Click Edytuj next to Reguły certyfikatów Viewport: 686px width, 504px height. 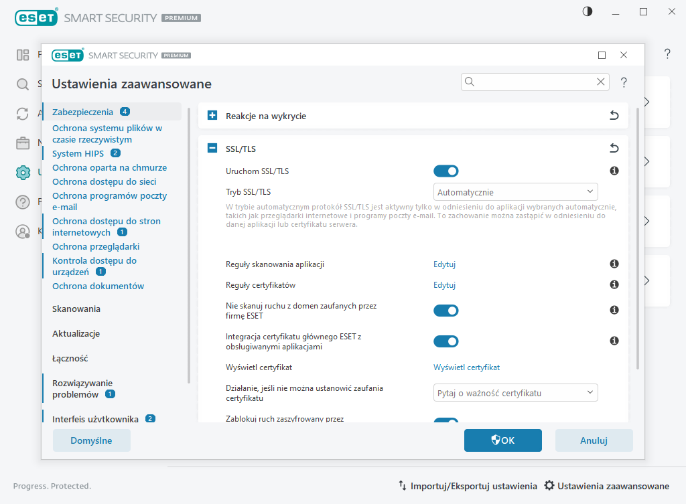pyautogui.click(x=443, y=284)
